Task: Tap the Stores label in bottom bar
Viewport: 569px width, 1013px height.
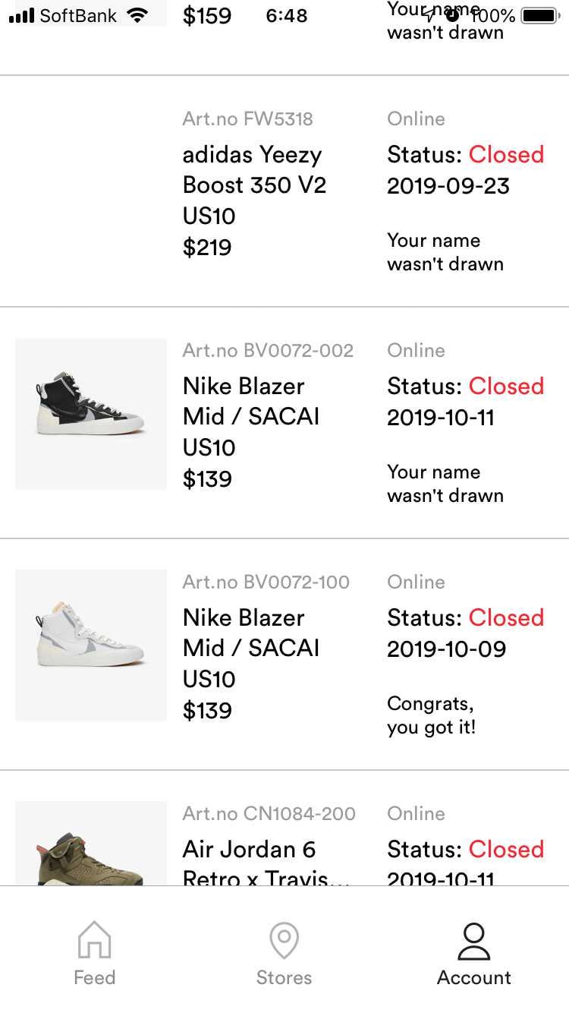Action: tap(284, 977)
